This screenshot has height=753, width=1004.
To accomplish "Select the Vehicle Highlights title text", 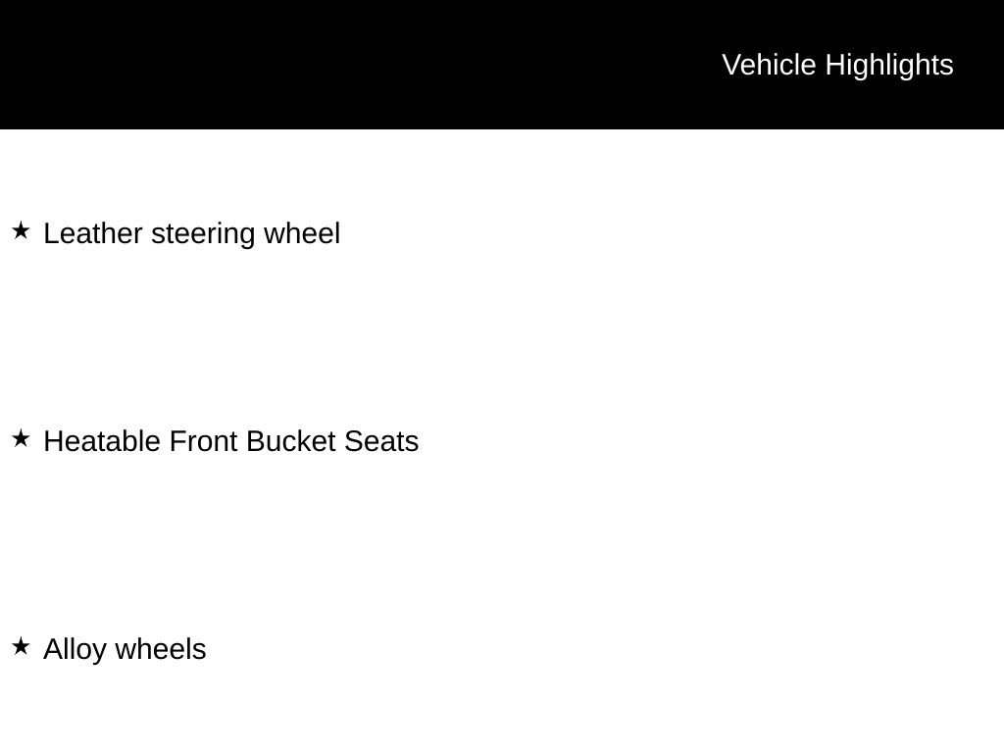I will (837, 65).
